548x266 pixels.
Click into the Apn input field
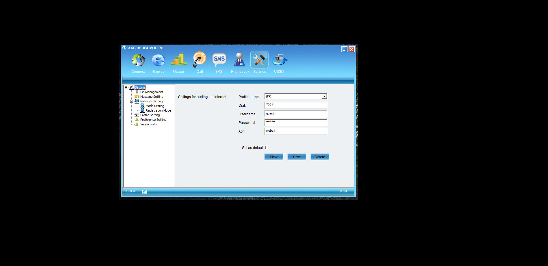(x=296, y=131)
